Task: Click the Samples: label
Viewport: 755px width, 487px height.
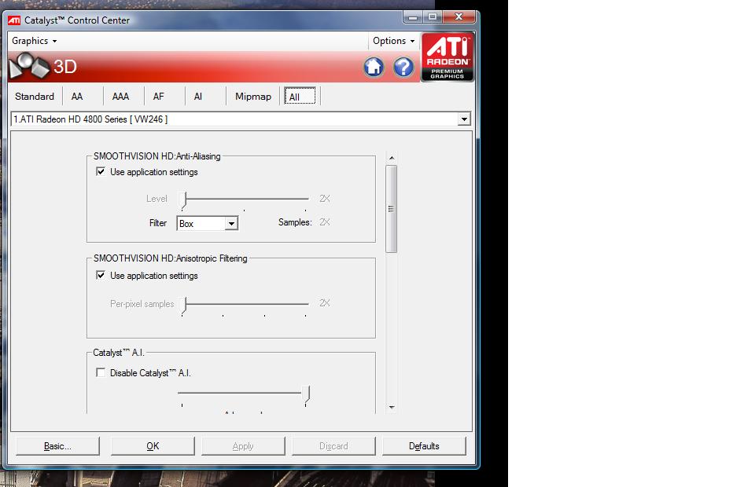Action: point(295,222)
